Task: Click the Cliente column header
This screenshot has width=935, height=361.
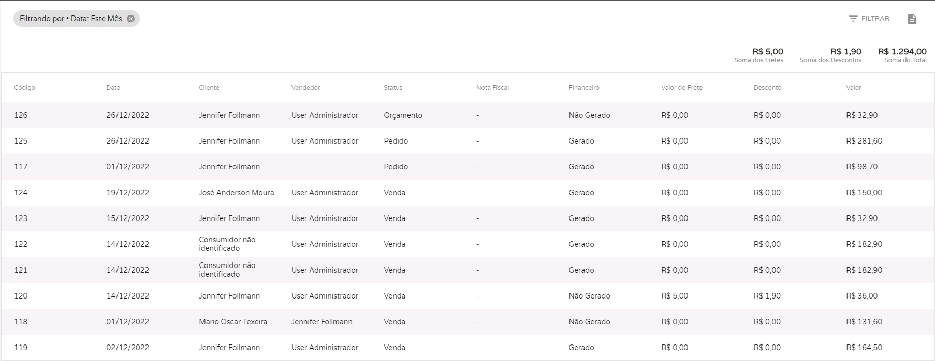Action: coord(209,88)
